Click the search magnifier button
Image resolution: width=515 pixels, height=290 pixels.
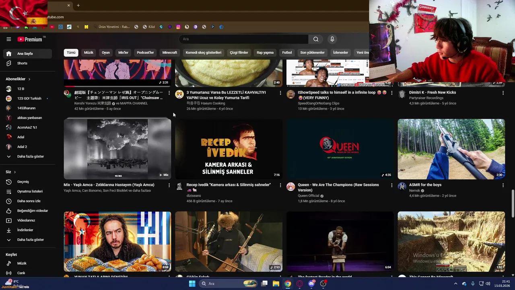click(316, 39)
